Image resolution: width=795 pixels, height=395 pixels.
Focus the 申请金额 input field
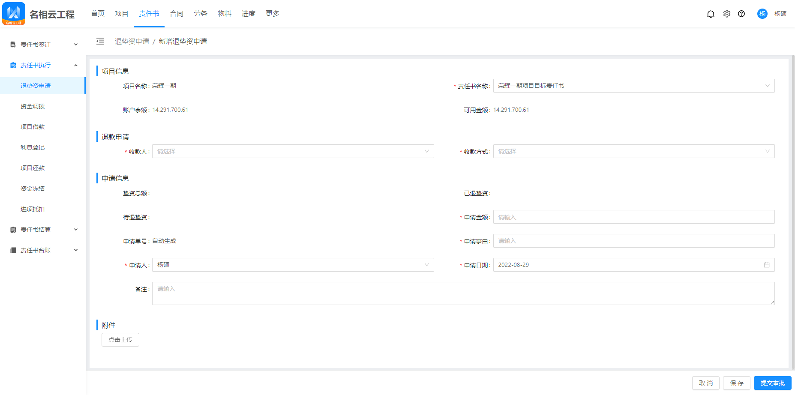(634, 217)
